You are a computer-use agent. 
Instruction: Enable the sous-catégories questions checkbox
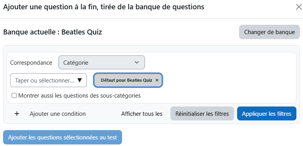[14, 96]
